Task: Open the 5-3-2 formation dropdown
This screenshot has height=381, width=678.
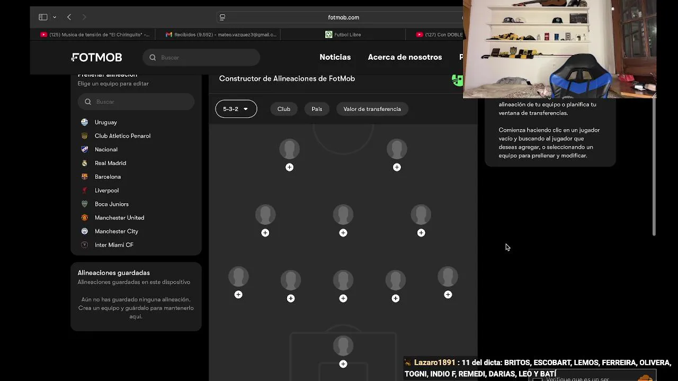Action: (236, 109)
